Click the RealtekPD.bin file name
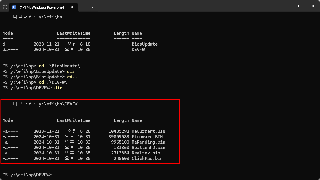320x180 pixels. (x=148, y=148)
